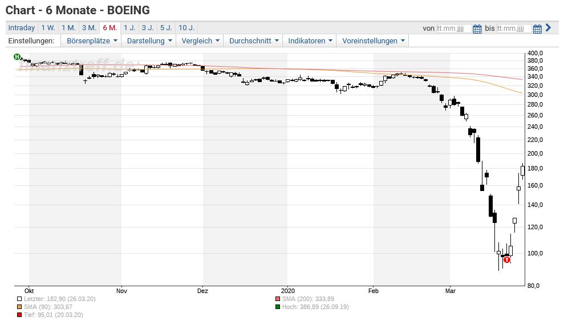Open the Börsenplätze dropdown

click(92, 40)
